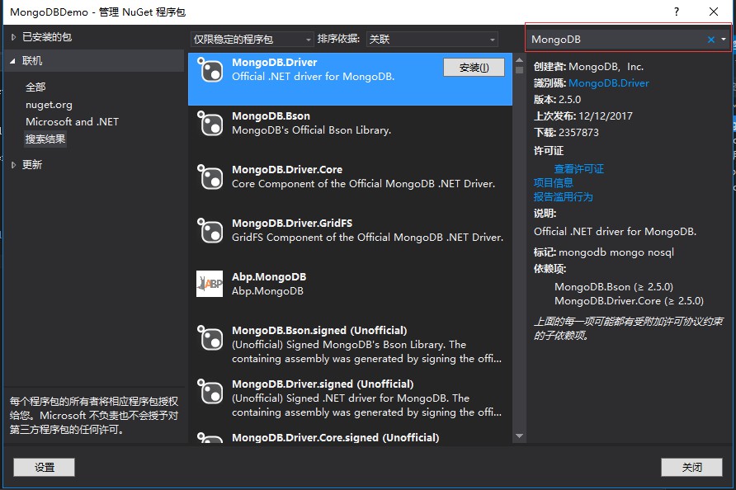Screen dimensions: 736x490
Task: Open the sort-by 关联 dropdown
Action: [432, 40]
